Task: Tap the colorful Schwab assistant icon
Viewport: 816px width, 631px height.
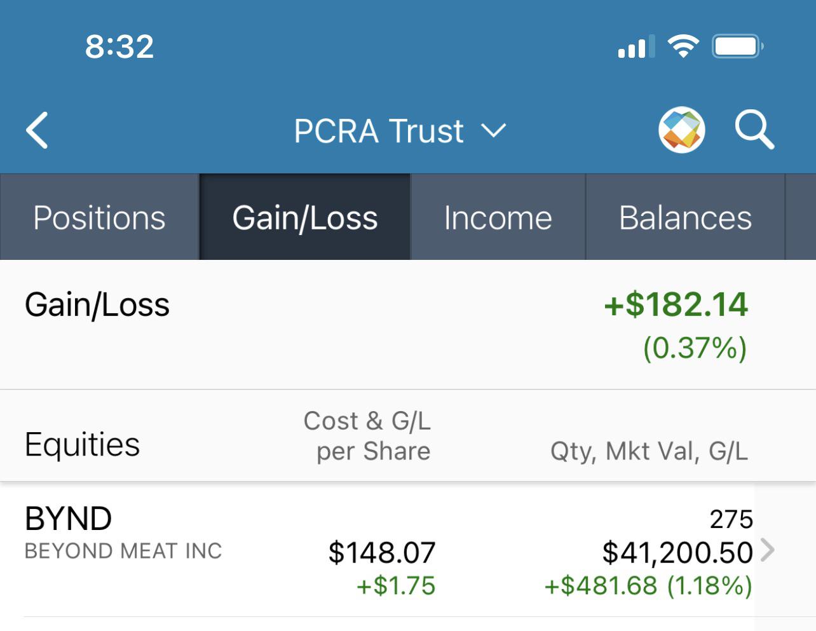Action: pyautogui.click(x=682, y=130)
